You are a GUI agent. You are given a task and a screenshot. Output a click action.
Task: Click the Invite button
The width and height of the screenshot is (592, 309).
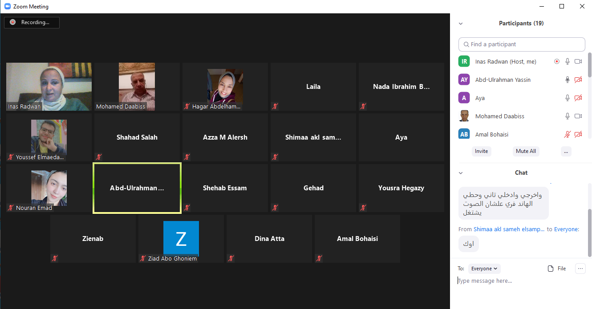click(x=481, y=151)
